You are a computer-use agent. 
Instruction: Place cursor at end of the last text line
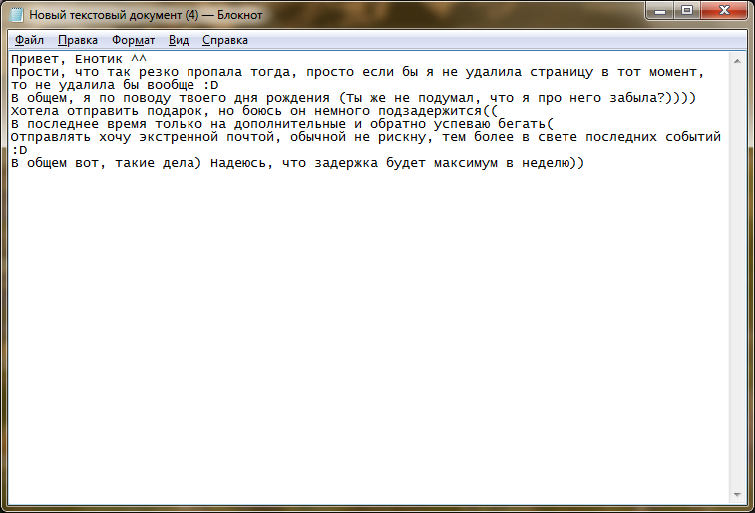584,163
